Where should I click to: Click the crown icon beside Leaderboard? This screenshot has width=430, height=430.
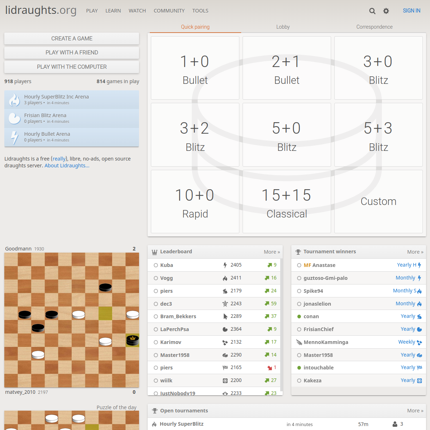click(x=154, y=252)
